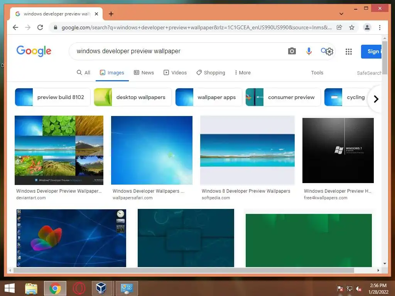395x296 pixels.
Task: Search by image using the camera icon
Action: pyautogui.click(x=292, y=51)
